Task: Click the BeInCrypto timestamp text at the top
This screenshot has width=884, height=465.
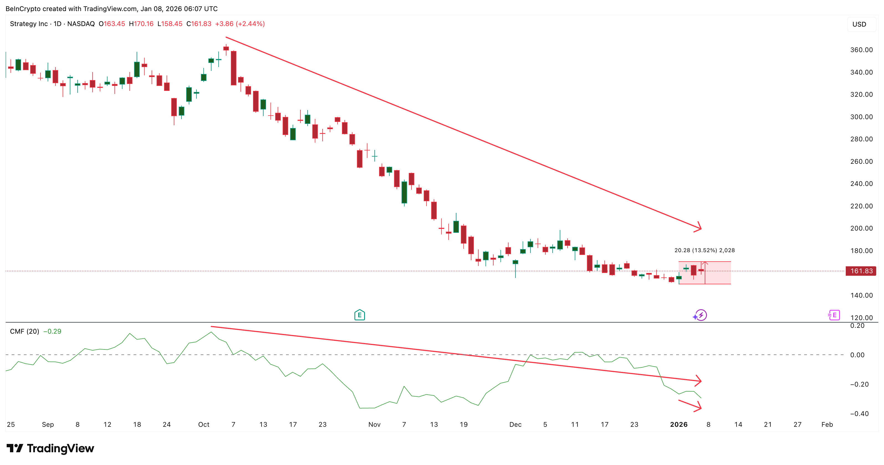Action: click(x=112, y=9)
